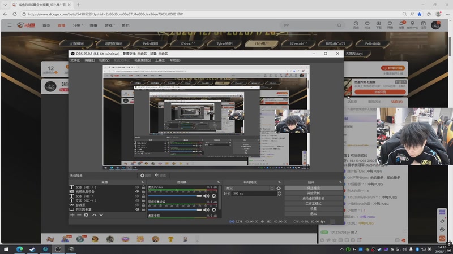Toggle lock of 视频采集设备 source
Viewport: 453px width, 254px height.
pos(143,191)
